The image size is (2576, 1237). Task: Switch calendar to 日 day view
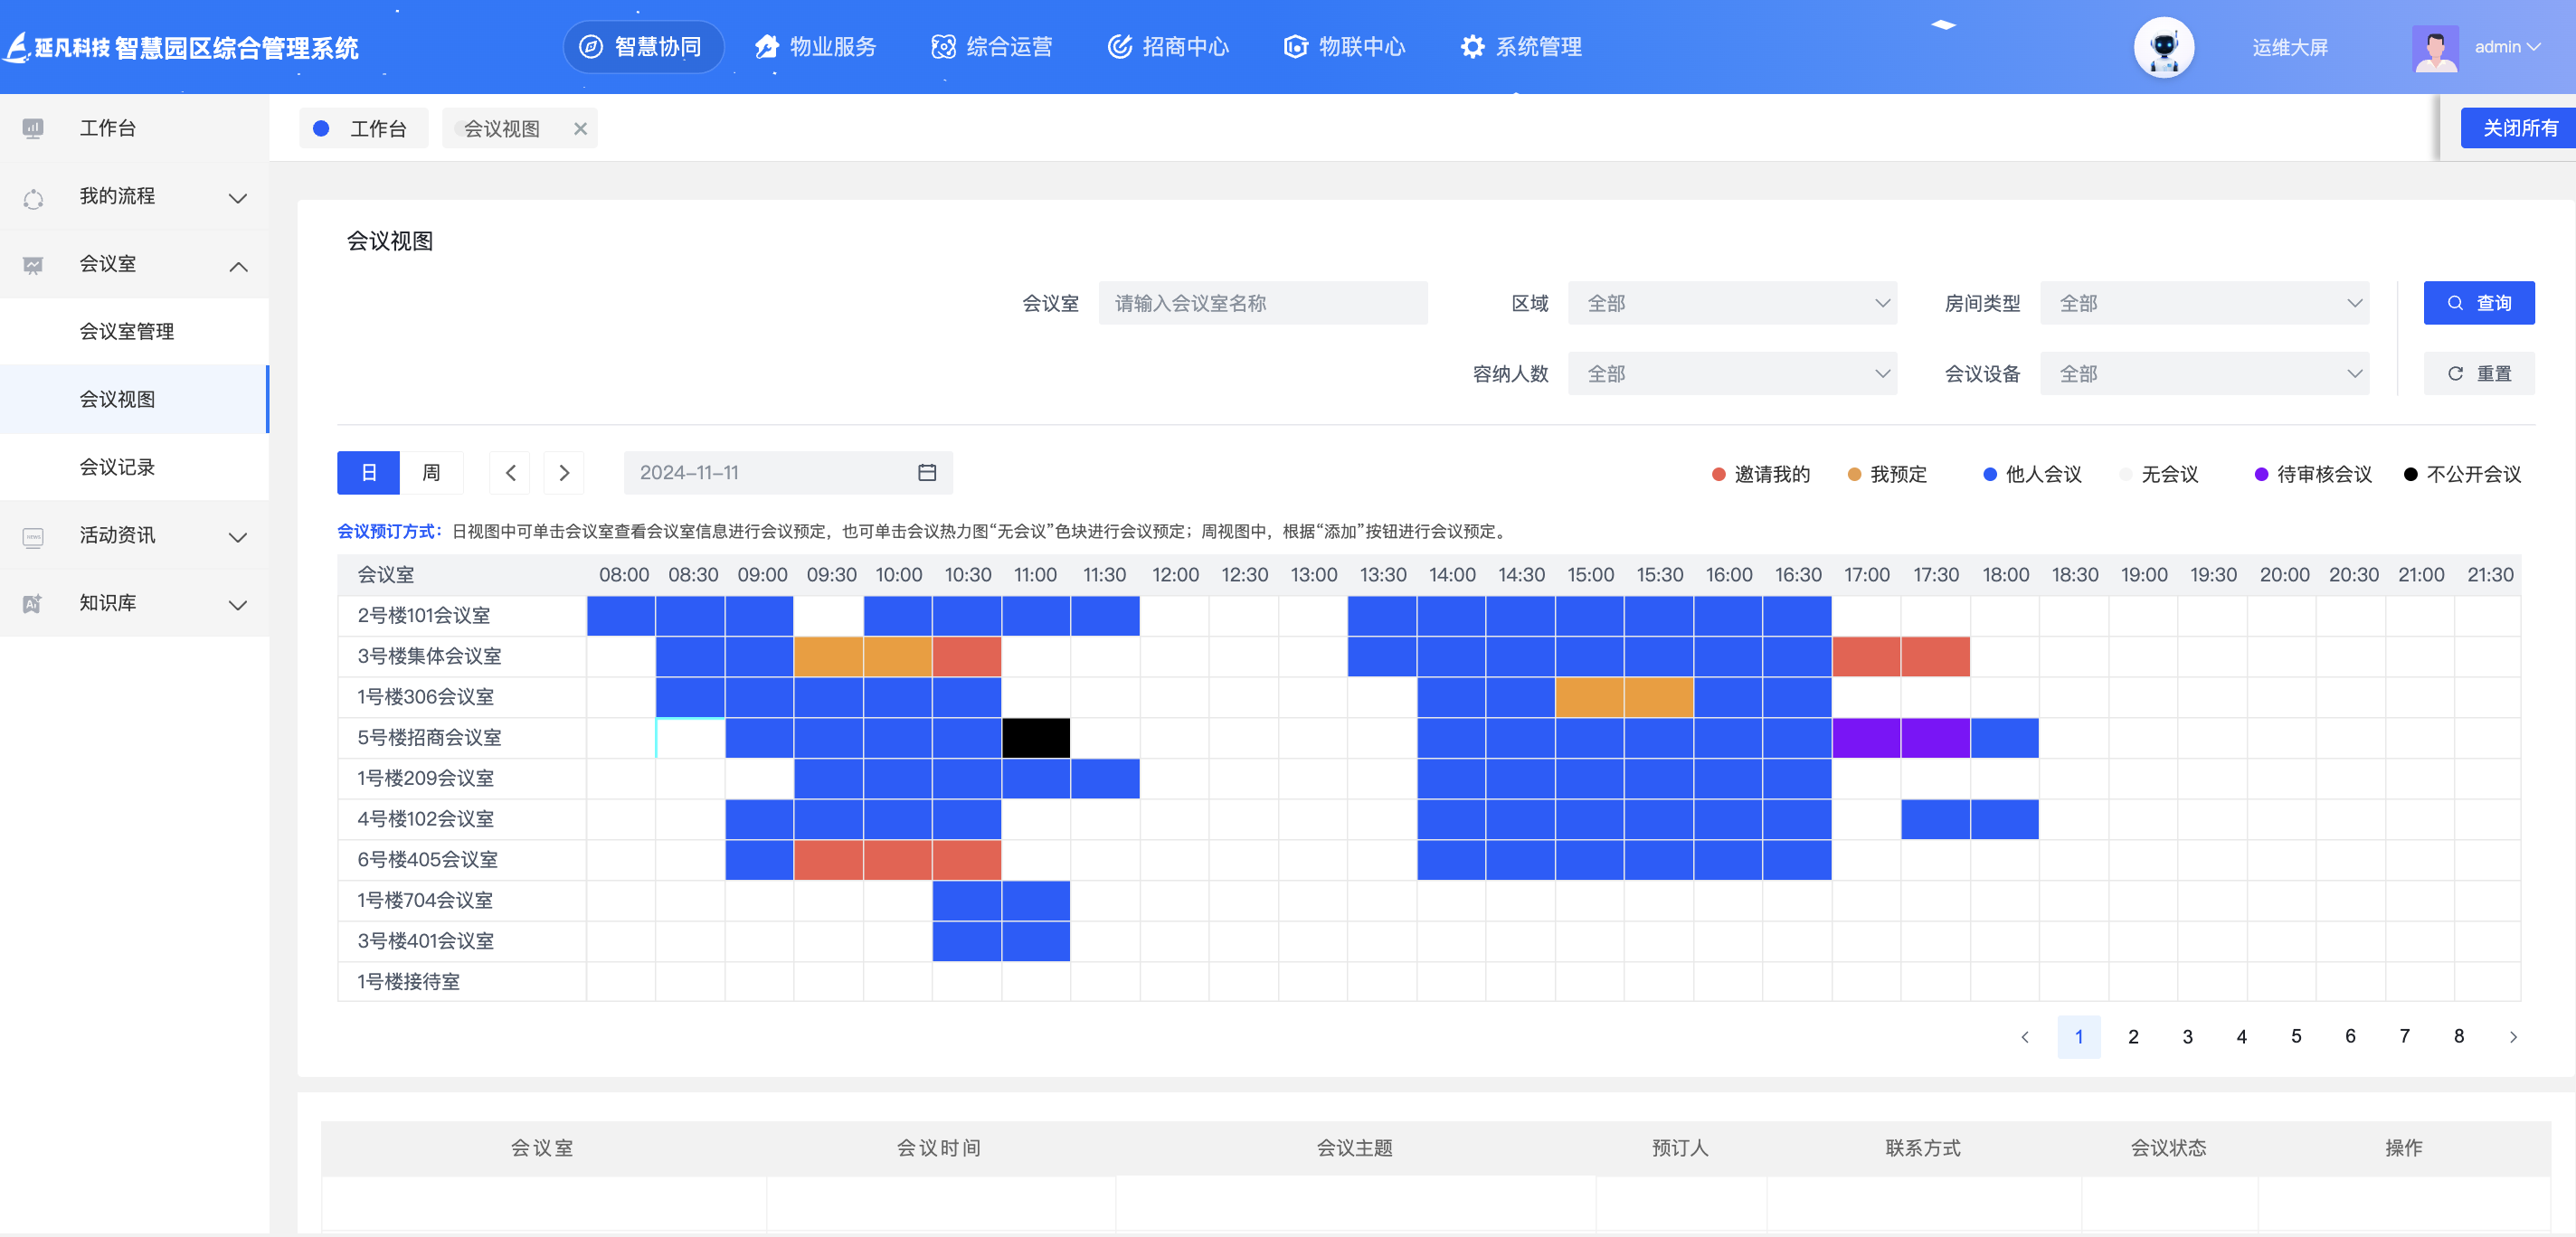click(368, 473)
